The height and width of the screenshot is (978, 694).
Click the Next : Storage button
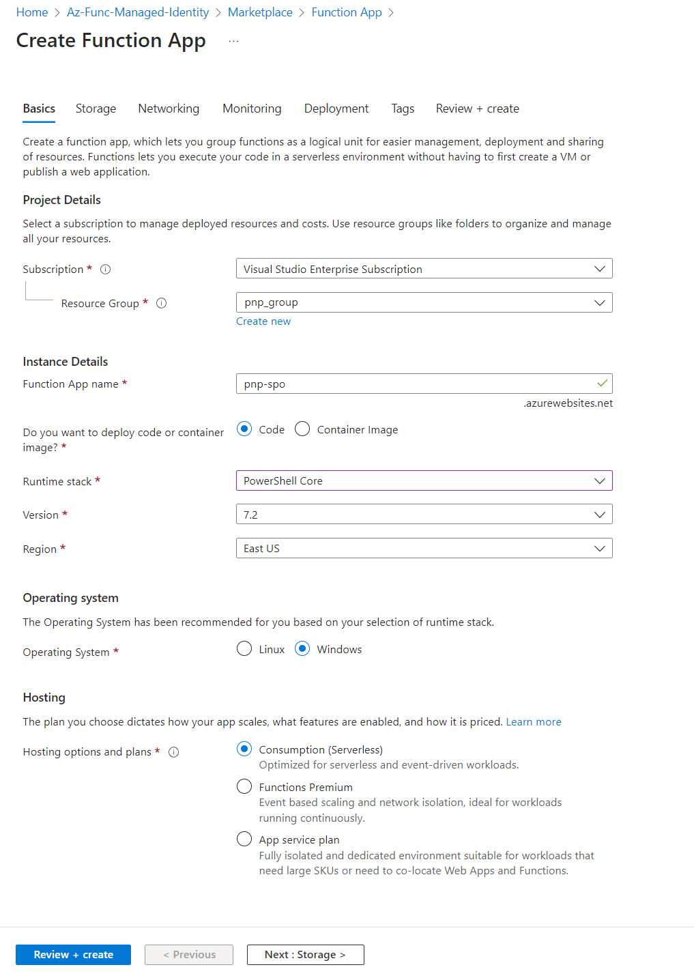(305, 955)
